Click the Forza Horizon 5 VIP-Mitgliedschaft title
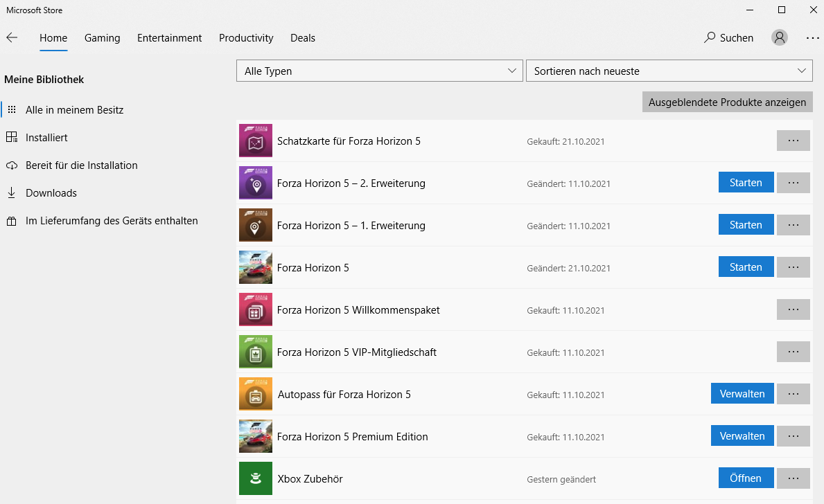The image size is (824, 504). 356,352
